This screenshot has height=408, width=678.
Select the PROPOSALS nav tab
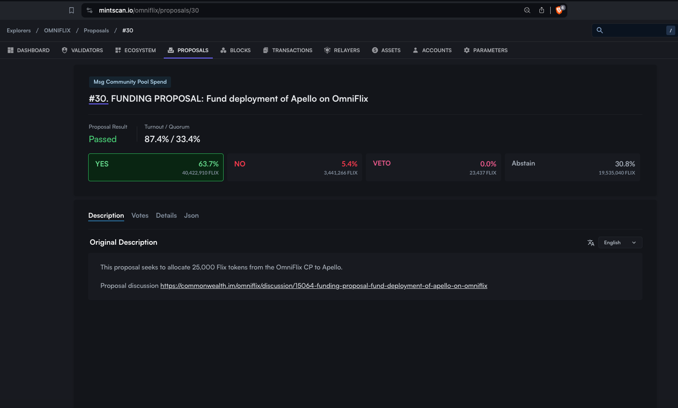click(188, 50)
